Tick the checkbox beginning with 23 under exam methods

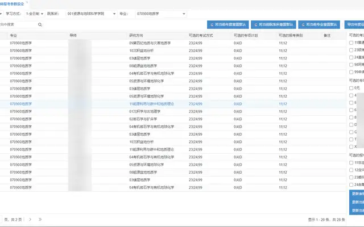pos(351,50)
